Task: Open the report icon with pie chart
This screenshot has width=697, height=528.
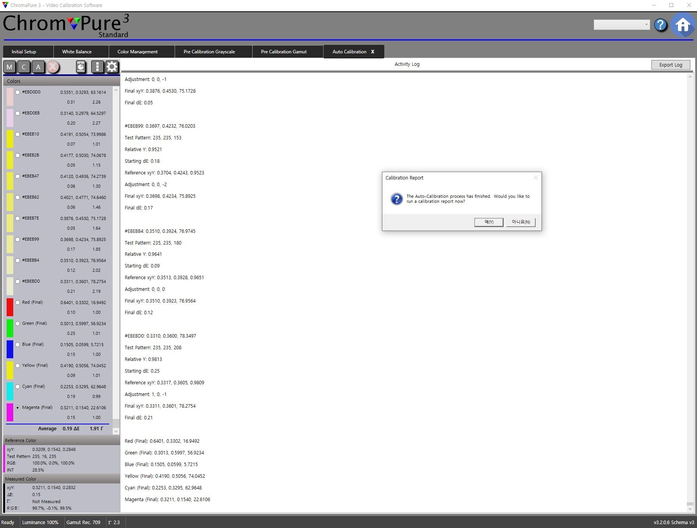Action: [81, 67]
